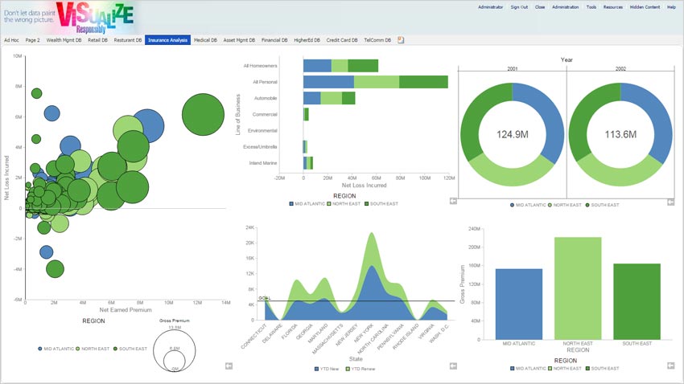
Task: Expand the Tools menu
Action: (x=591, y=6)
